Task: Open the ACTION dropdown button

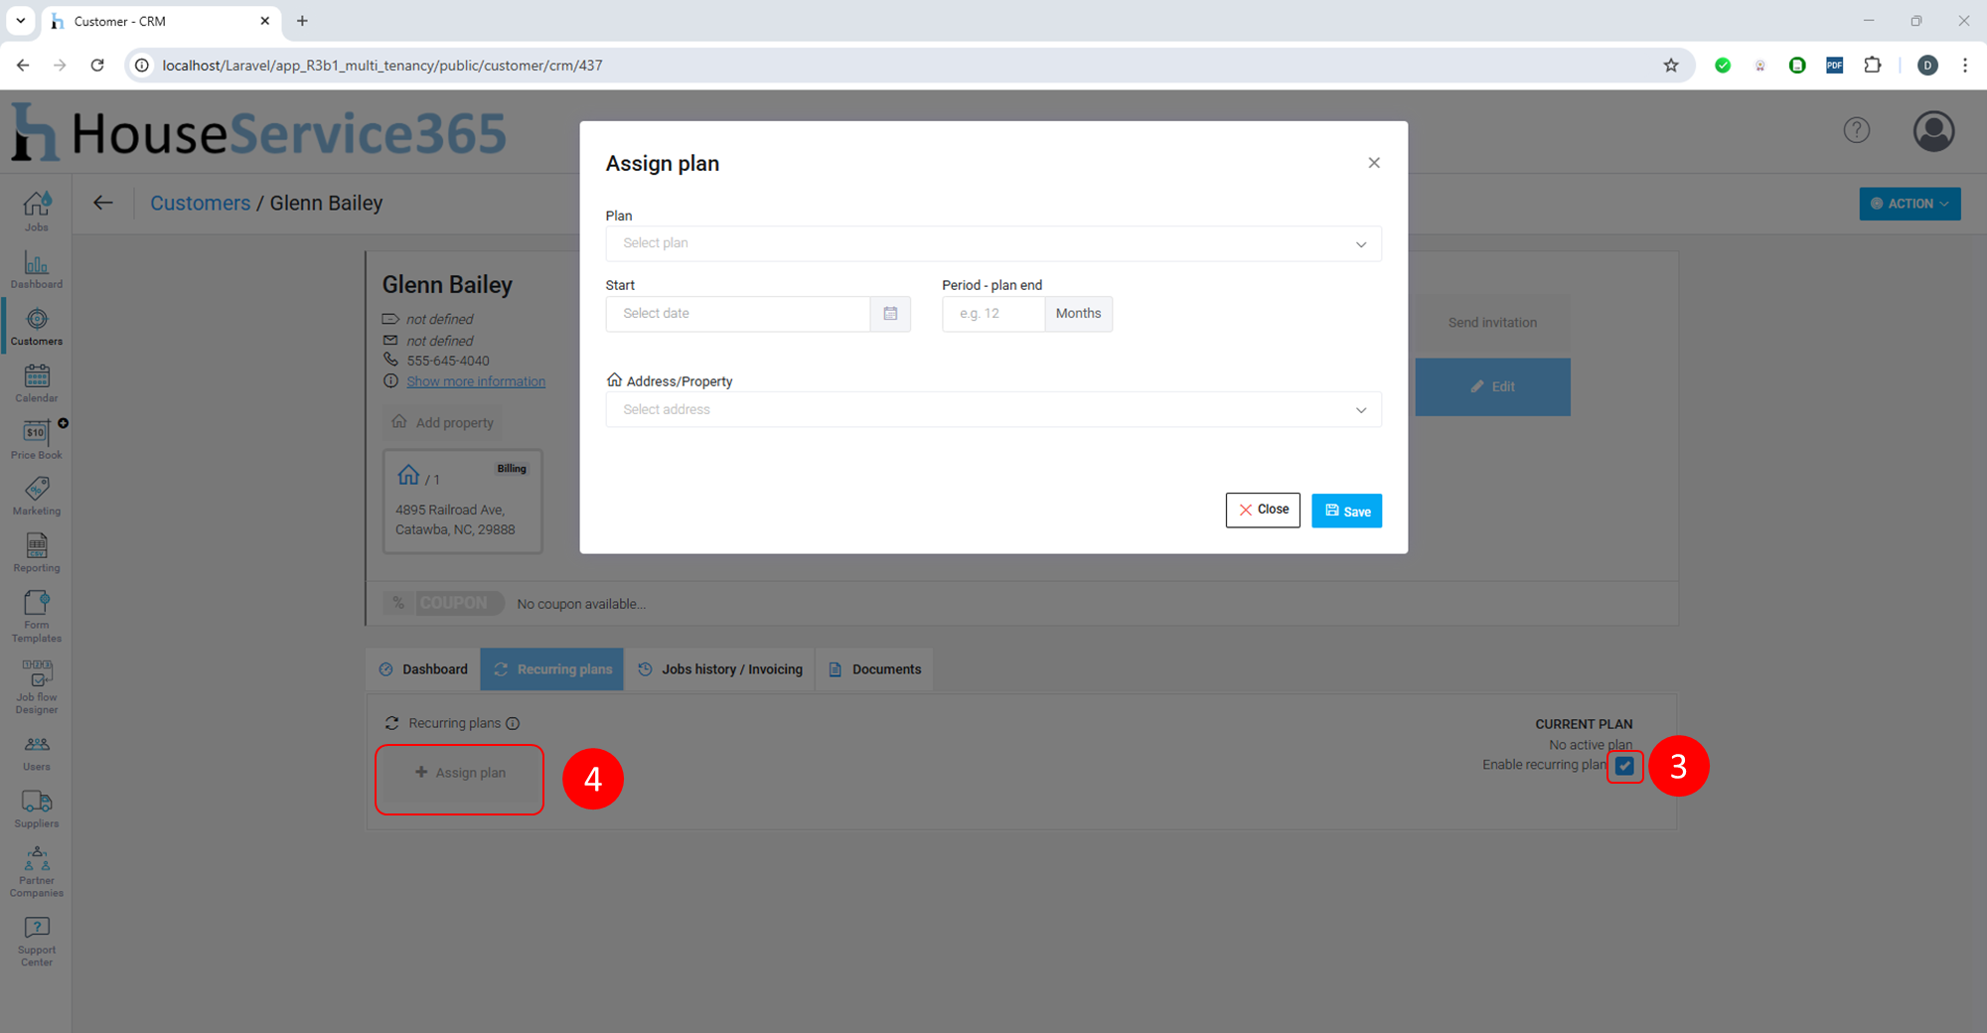Action: point(1909,204)
